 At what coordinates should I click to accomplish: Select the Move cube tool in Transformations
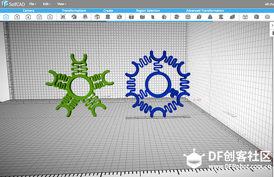[x=74, y=17]
